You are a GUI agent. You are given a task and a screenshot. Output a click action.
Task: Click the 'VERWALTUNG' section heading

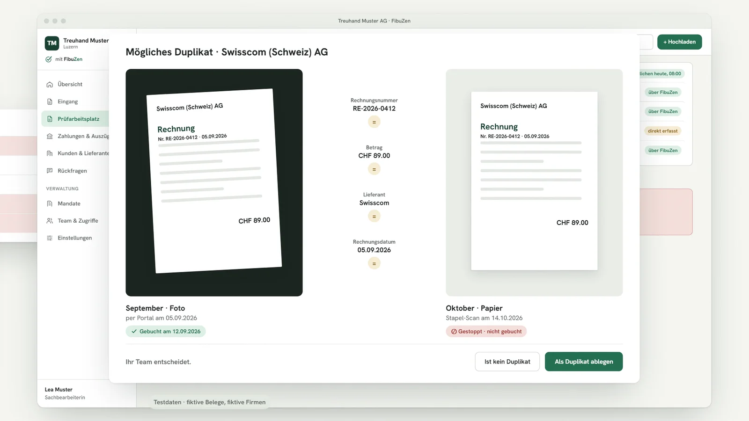[62, 189]
